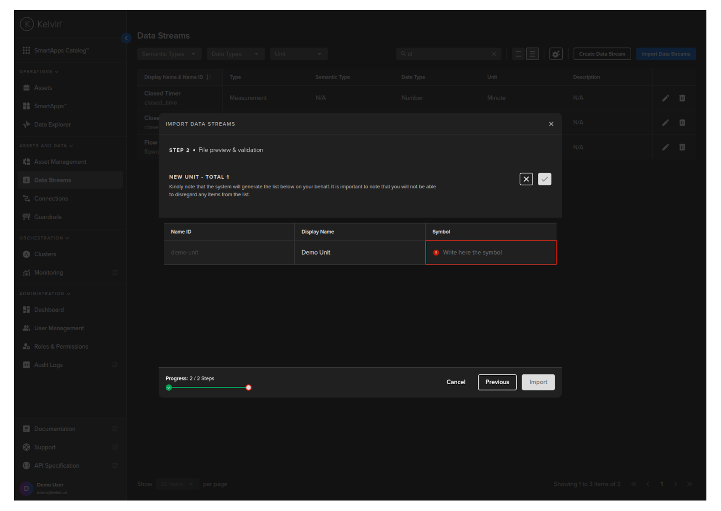Viewport: 721px width, 511px height.
Task: Delete the Closed Timer data stream
Action: pos(682,98)
